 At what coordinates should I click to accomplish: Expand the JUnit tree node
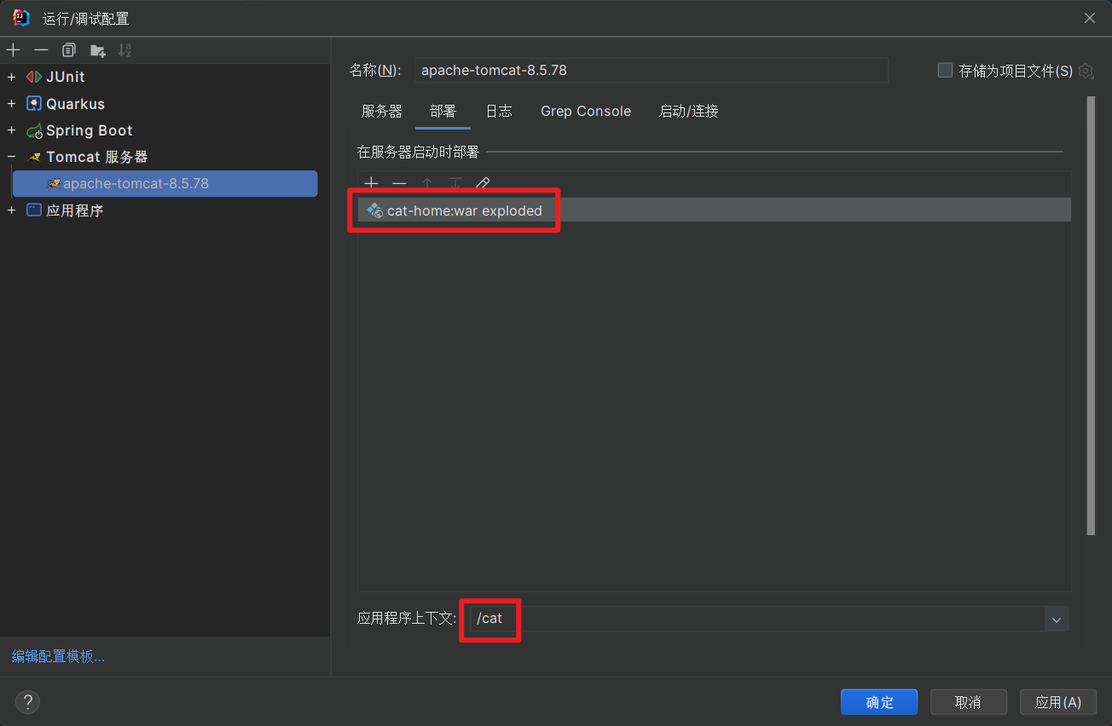(11, 77)
